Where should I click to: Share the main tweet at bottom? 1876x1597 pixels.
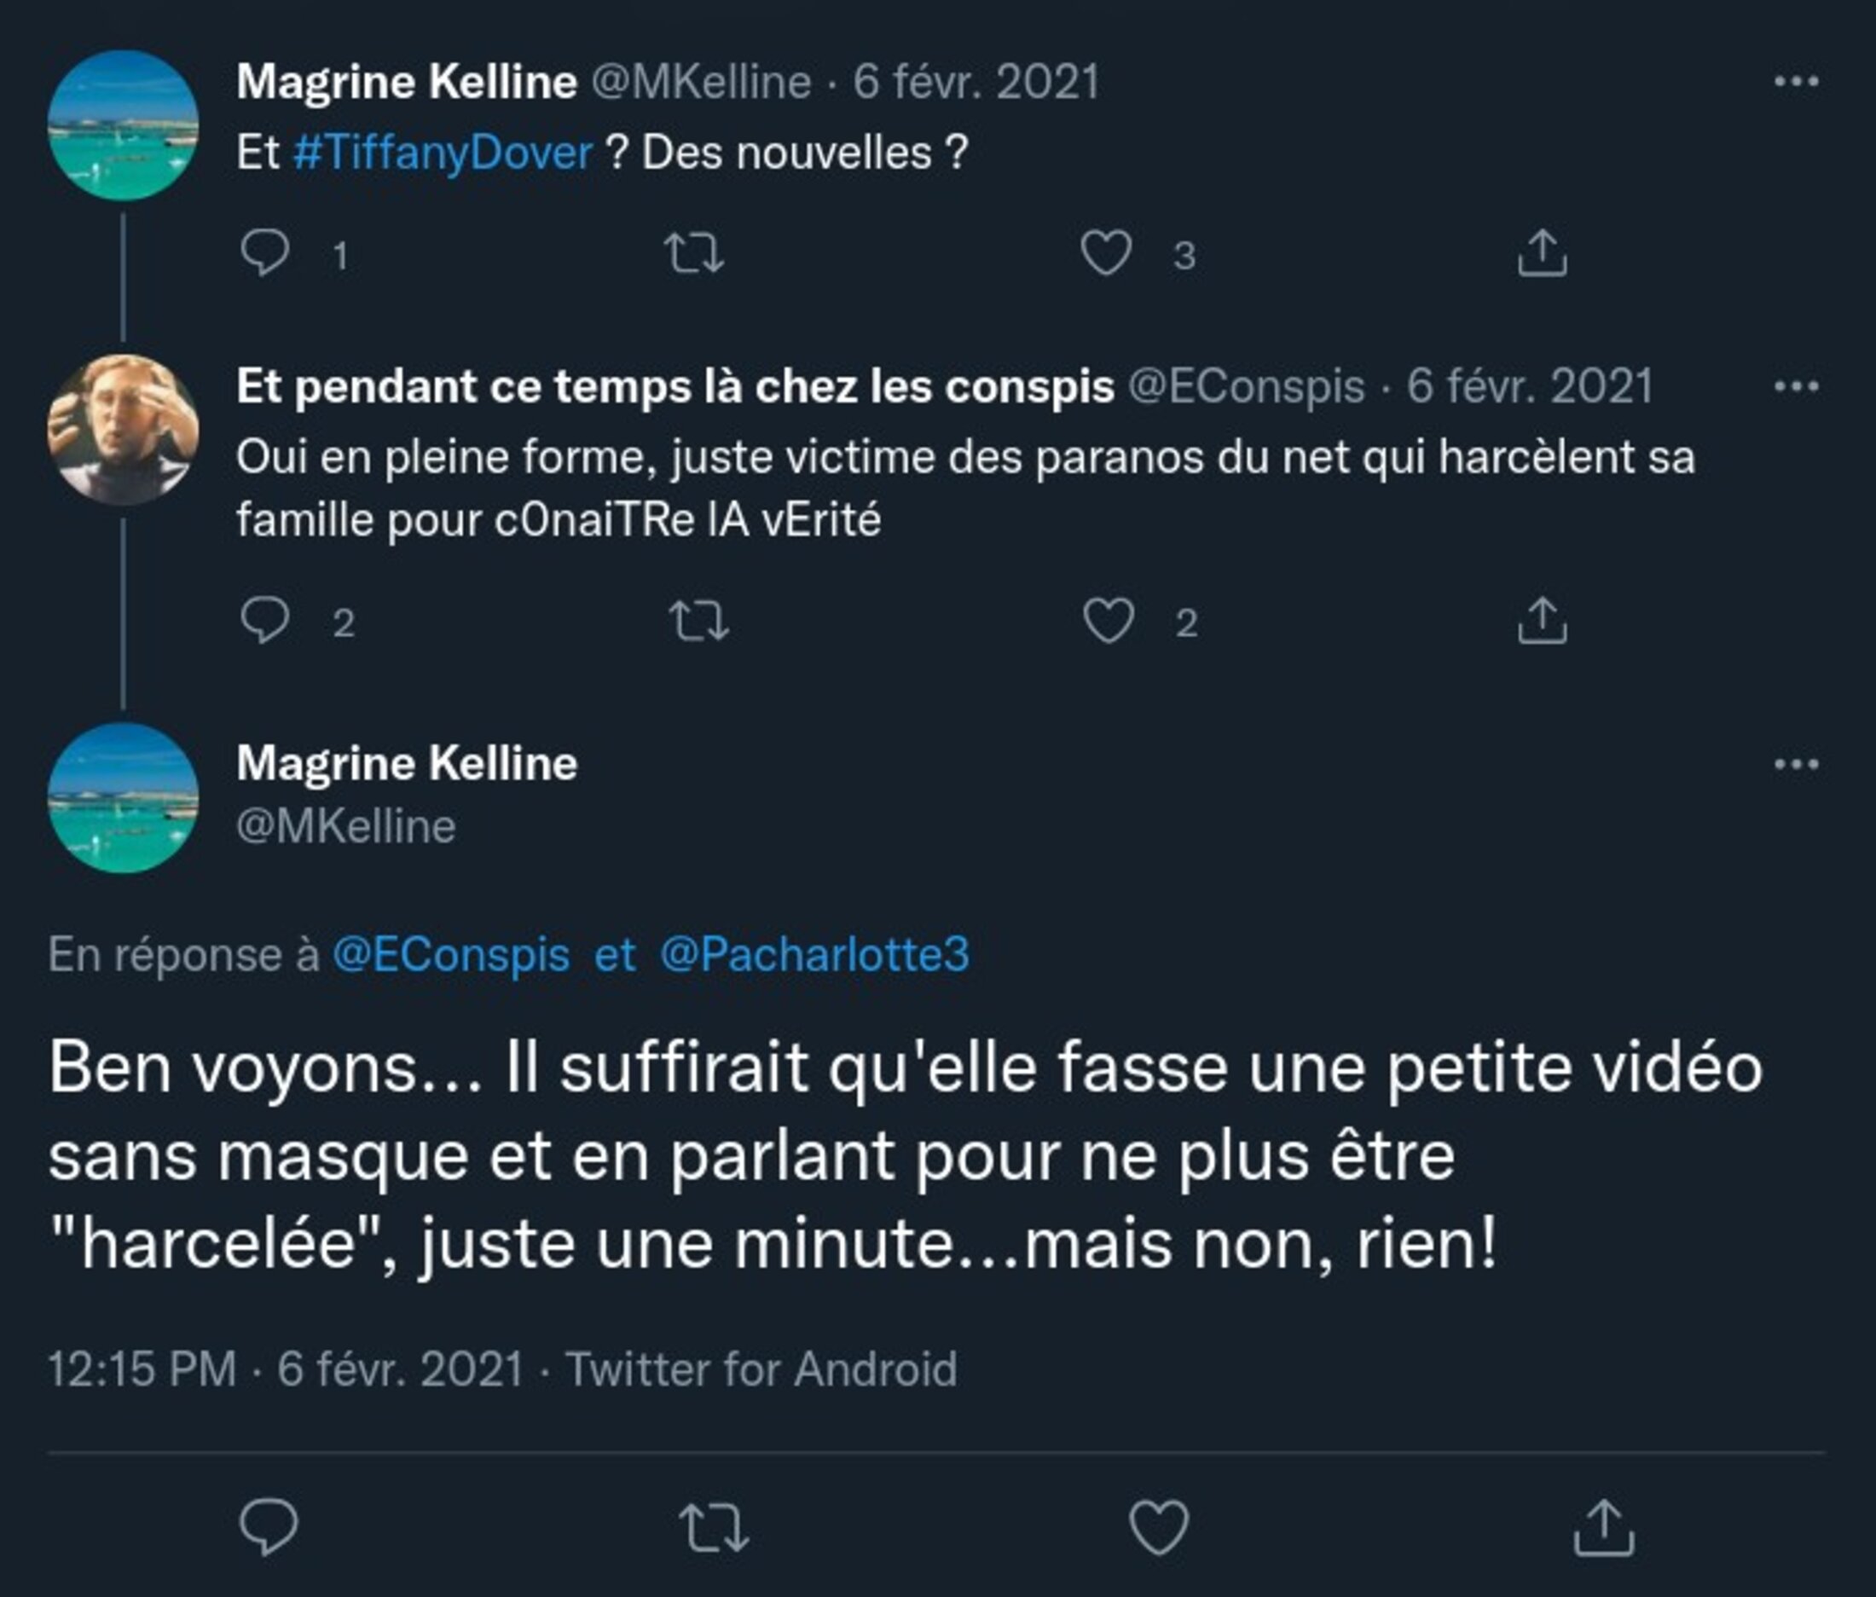click(1603, 1526)
